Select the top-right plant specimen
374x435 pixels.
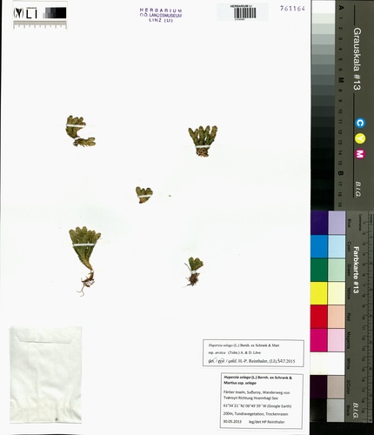pyautogui.click(x=203, y=141)
